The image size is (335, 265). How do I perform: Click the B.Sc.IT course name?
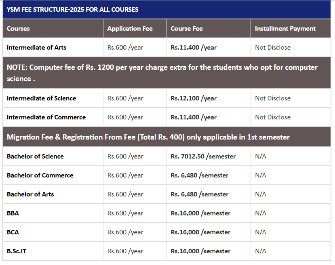click(17, 251)
